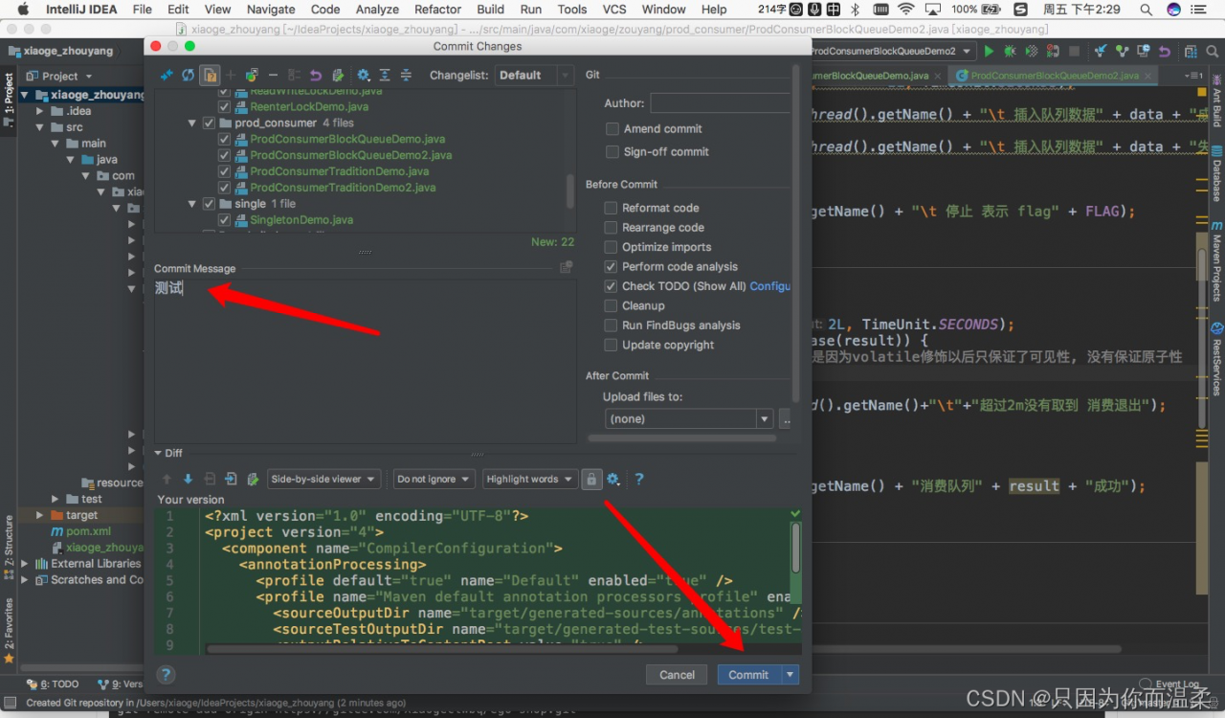Click blue help question mark in Diff toolbar
The image size is (1225, 718).
(x=639, y=479)
